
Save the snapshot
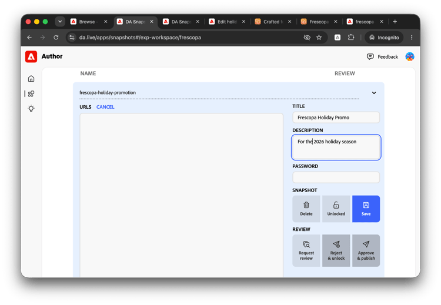[x=366, y=209]
